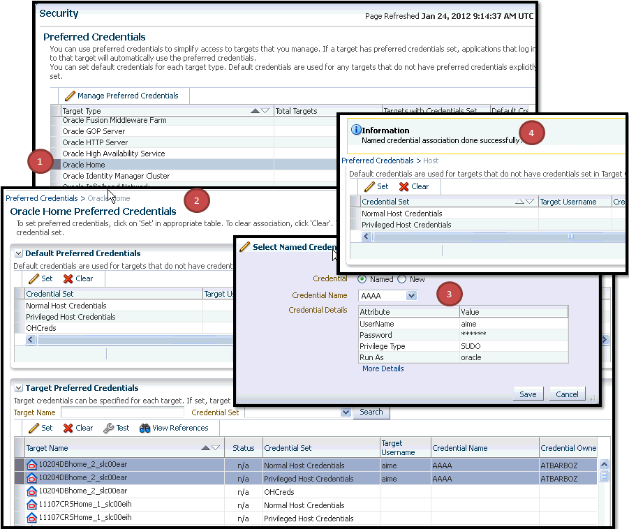
Task: Sort Target Name column ascending in target table
Action: click(x=205, y=448)
